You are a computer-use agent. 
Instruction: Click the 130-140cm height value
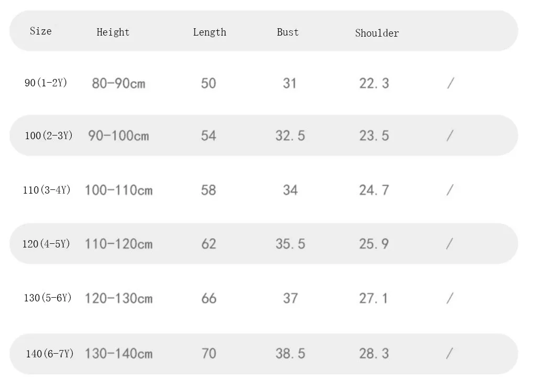(118, 354)
